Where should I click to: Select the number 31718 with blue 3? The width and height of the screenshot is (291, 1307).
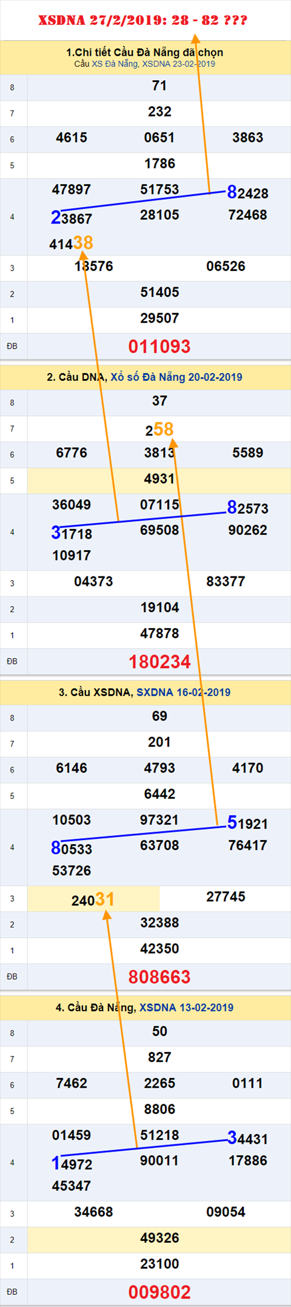tap(72, 533)
